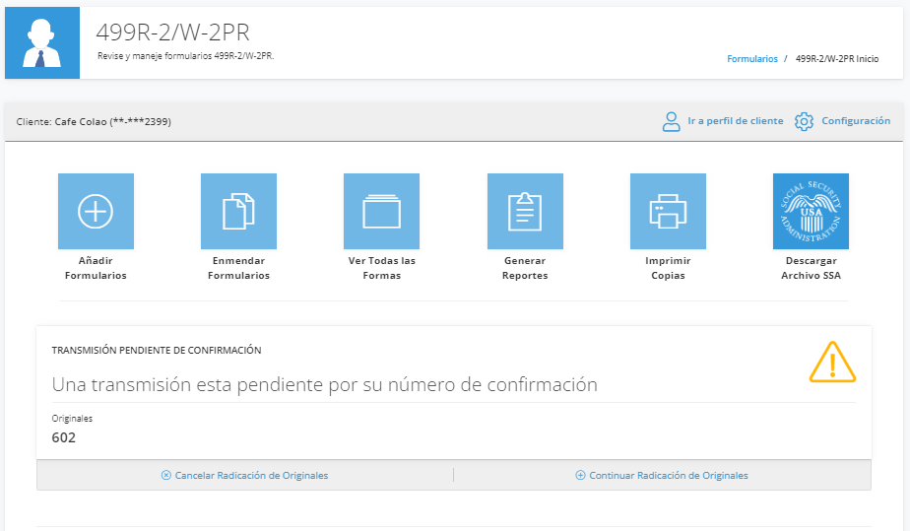The height and width of the screenshot is (531, 910).
Task: Go to Formularios breadcrumb link
Action: 752,58
